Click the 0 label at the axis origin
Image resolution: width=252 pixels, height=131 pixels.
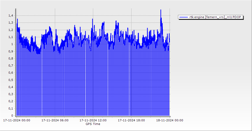12,116
